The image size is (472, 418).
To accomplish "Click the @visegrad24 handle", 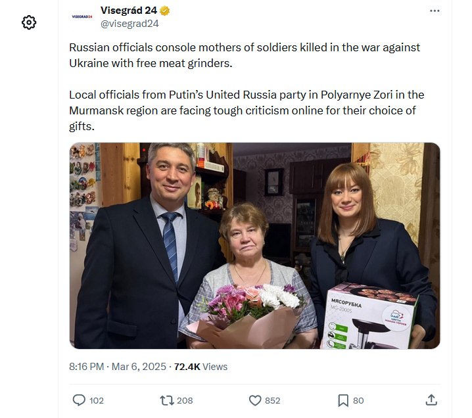I will click(x=130, y=24).
